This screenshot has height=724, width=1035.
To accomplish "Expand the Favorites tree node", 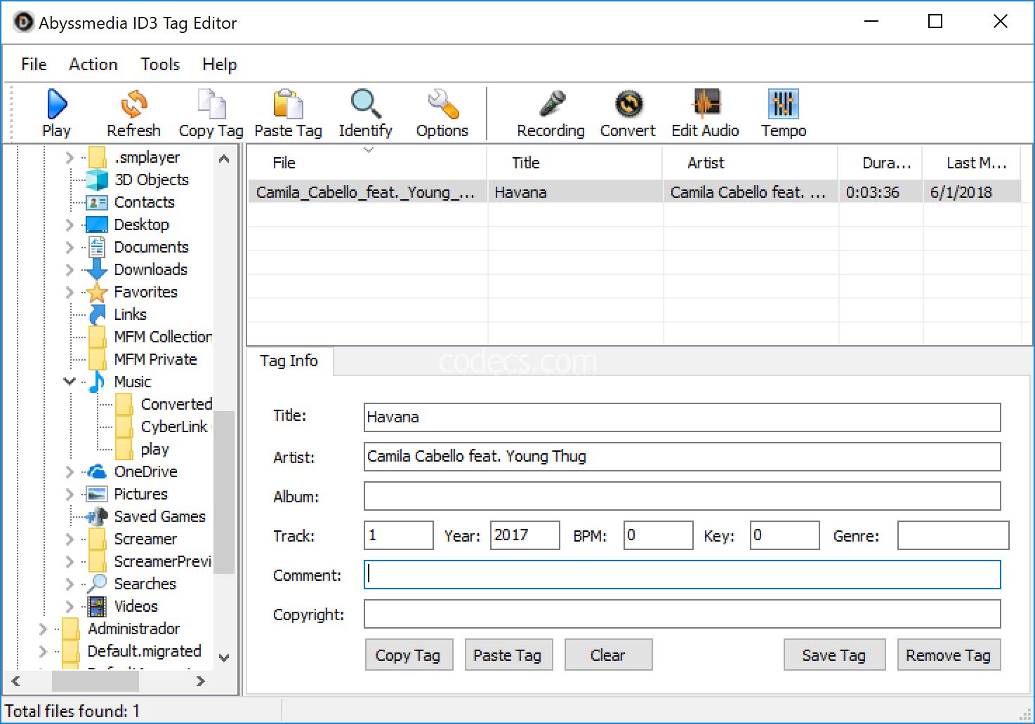I will click(70, 292).
